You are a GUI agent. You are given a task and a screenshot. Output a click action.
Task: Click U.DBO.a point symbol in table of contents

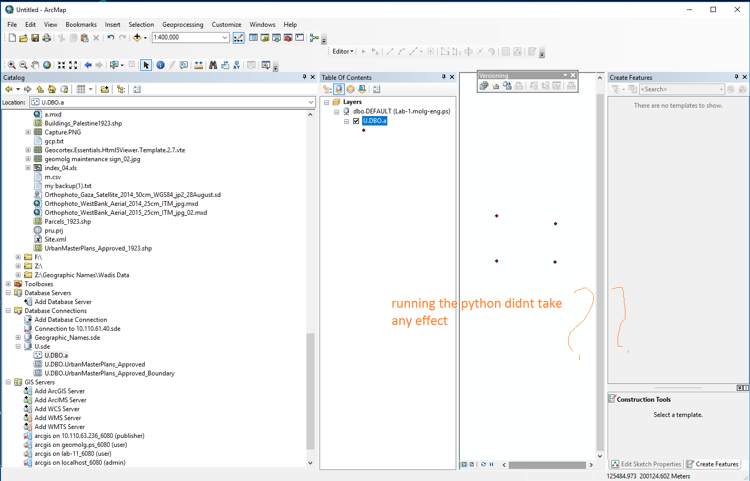364,130
